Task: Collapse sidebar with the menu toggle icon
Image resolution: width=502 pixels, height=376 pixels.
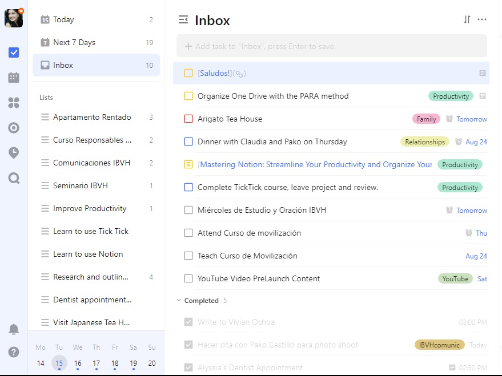Action: click(183, 20)
